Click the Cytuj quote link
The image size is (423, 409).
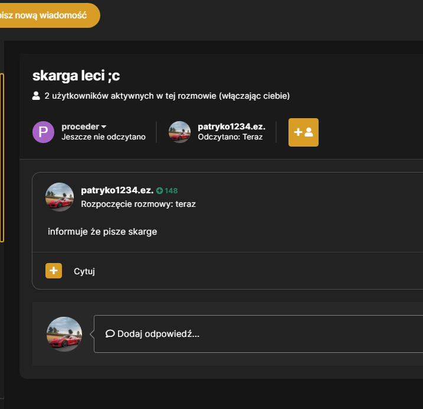[84, 271]
